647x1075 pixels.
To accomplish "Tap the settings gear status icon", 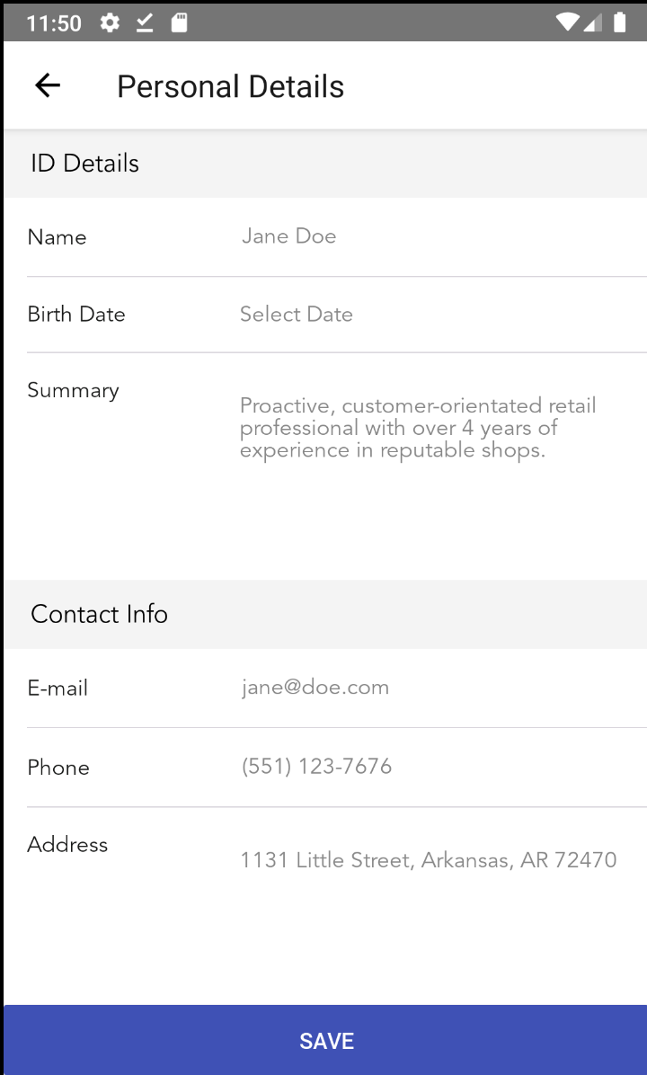I will point(110,23).
